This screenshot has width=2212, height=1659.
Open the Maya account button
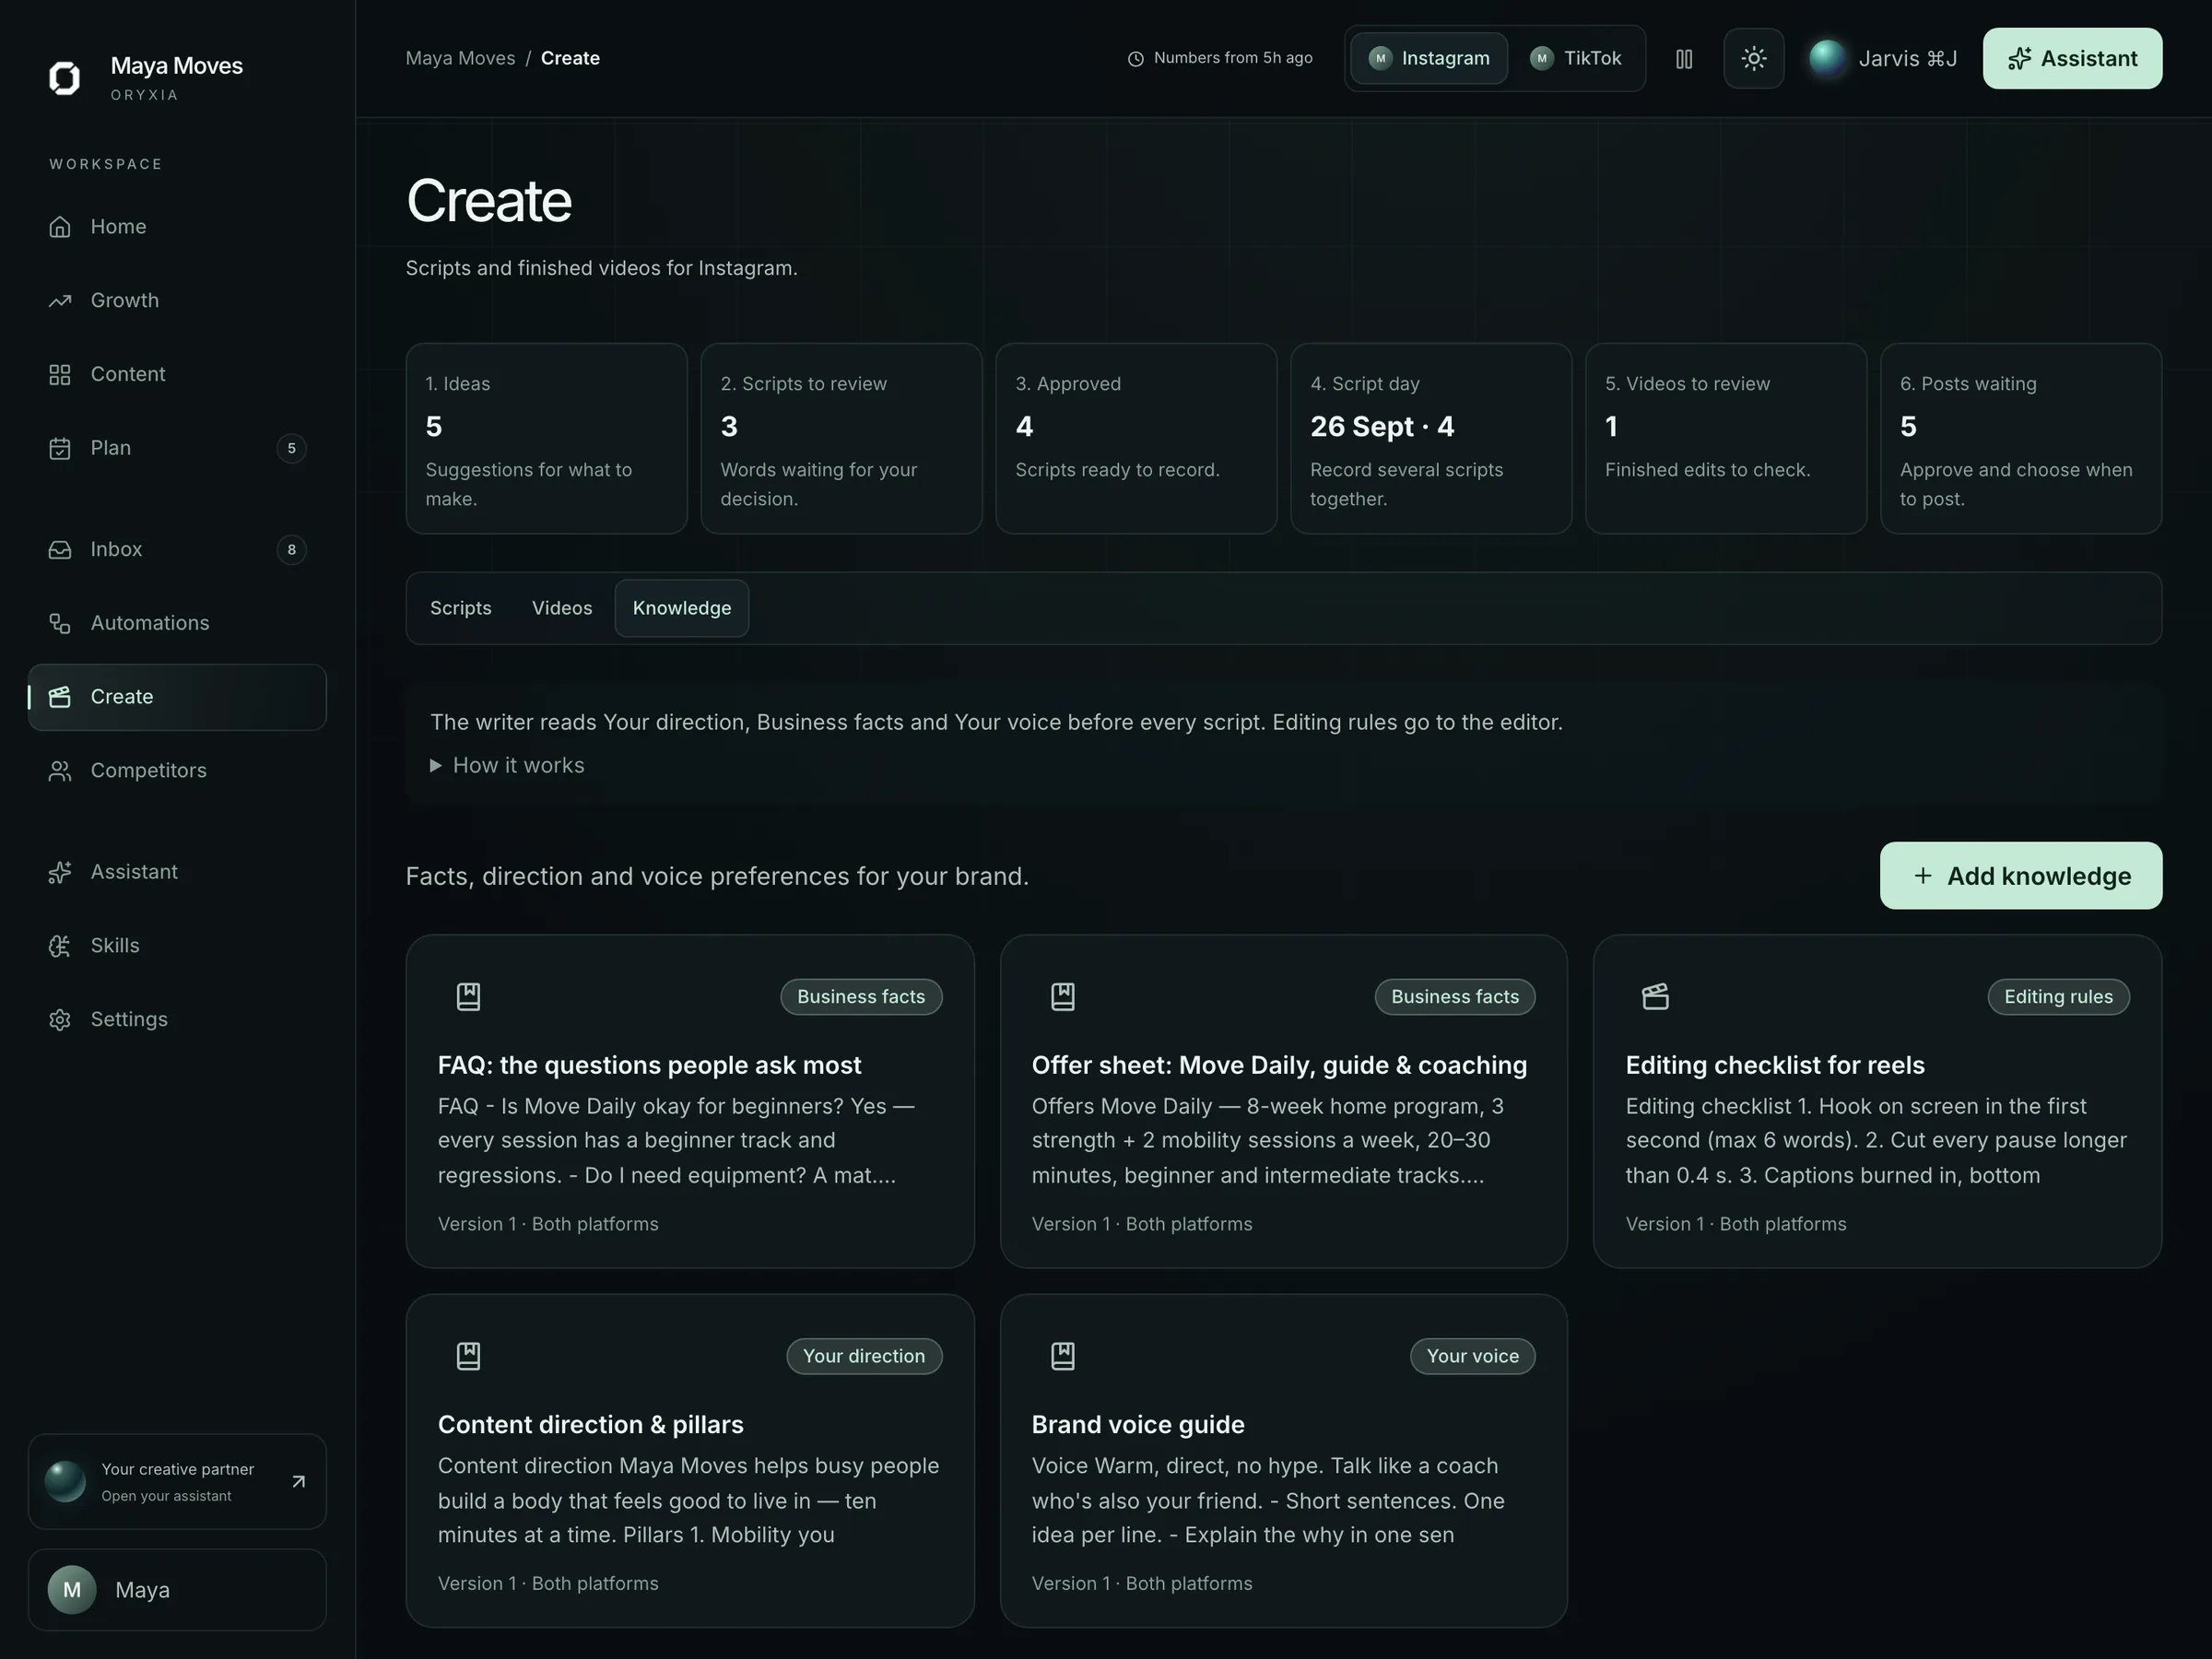(177, 1590)
